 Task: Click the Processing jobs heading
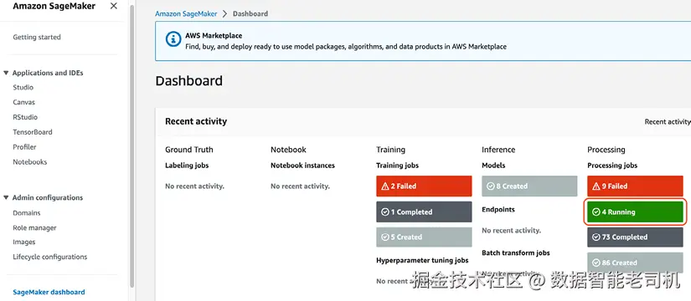click(612, 166)
